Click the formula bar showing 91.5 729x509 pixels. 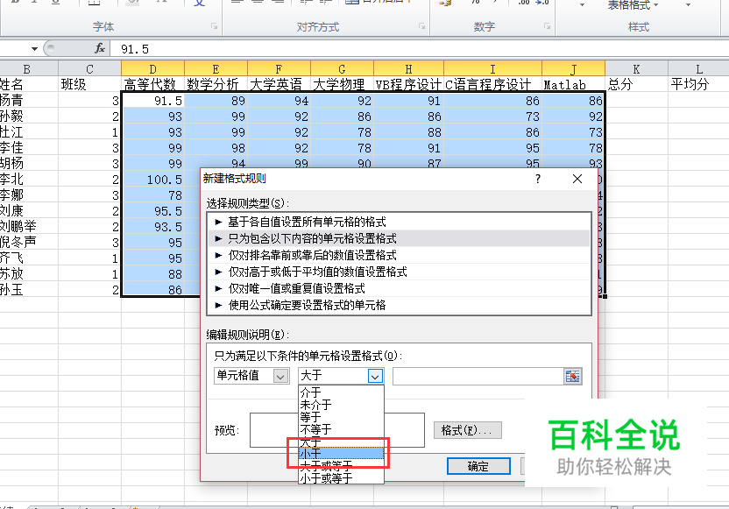coord(419,49)
